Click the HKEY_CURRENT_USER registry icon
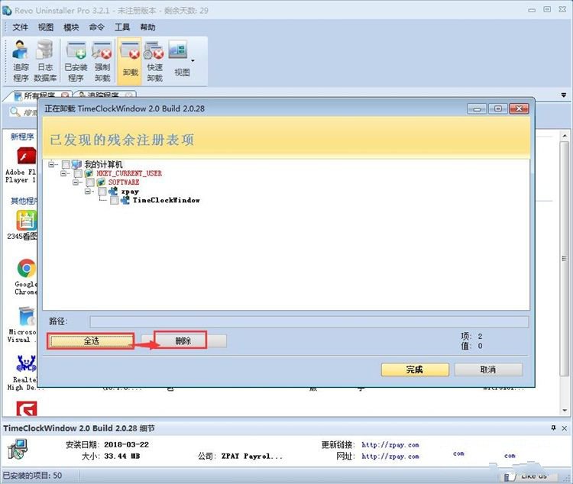Screen dimensions: 573x484 [x=89, y=173]
